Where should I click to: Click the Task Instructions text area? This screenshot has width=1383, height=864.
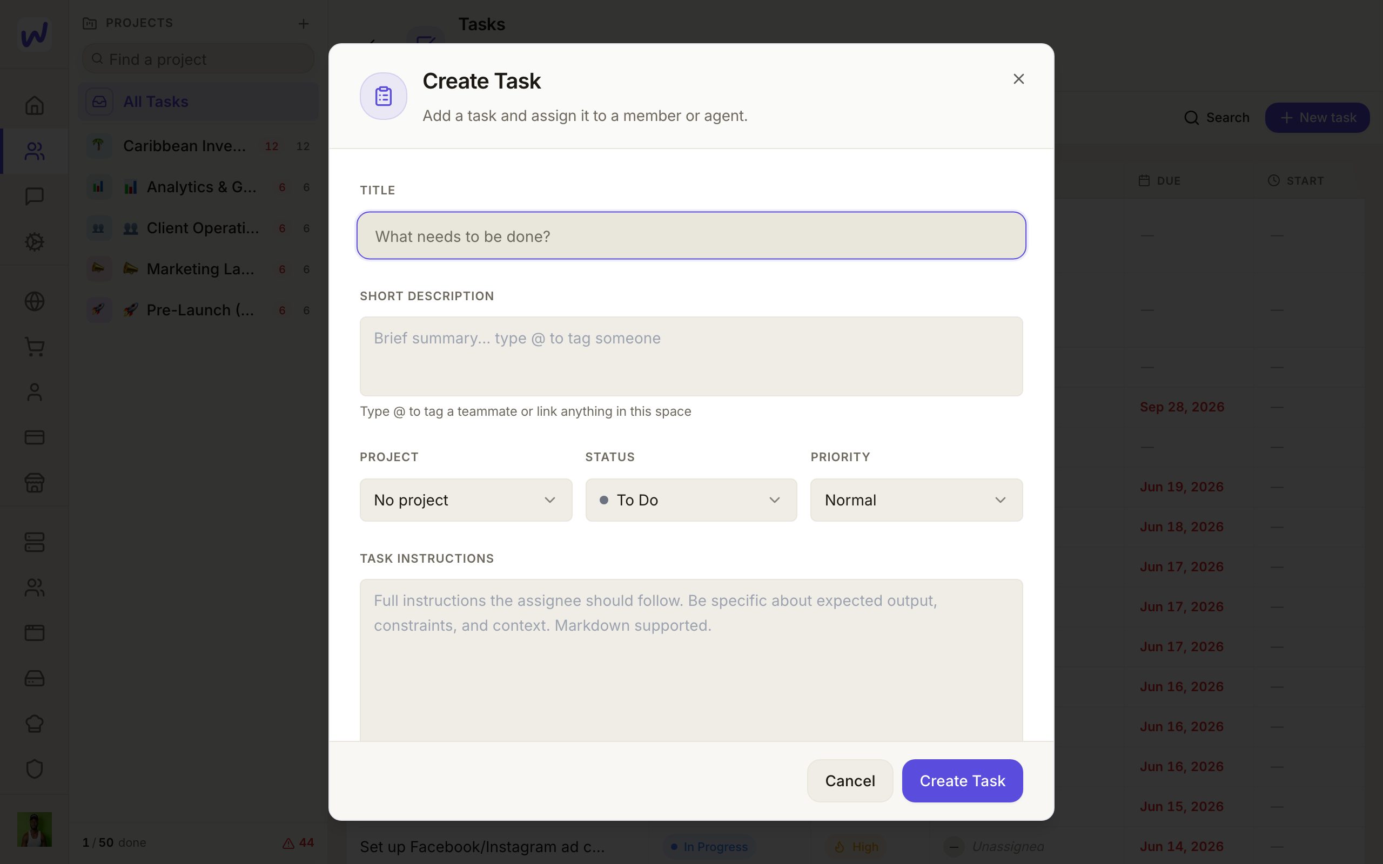point(691,660)
